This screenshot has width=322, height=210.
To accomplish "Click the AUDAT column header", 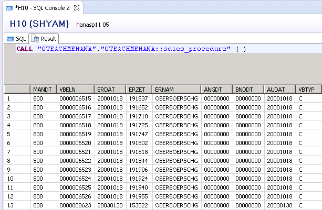I will 279,90.
